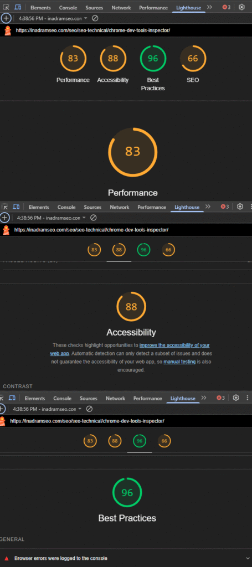The image size is (252, 567).
Task: Open Network tab above Best Practices report
Action: pos(115,399)
